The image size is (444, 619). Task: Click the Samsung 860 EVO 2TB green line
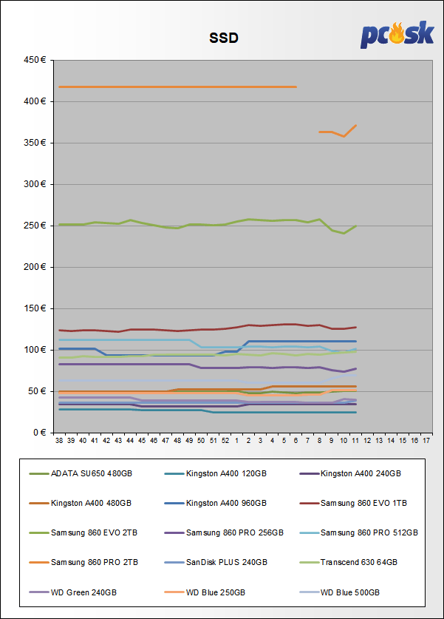pyautogui.click(x=207, y=225)
